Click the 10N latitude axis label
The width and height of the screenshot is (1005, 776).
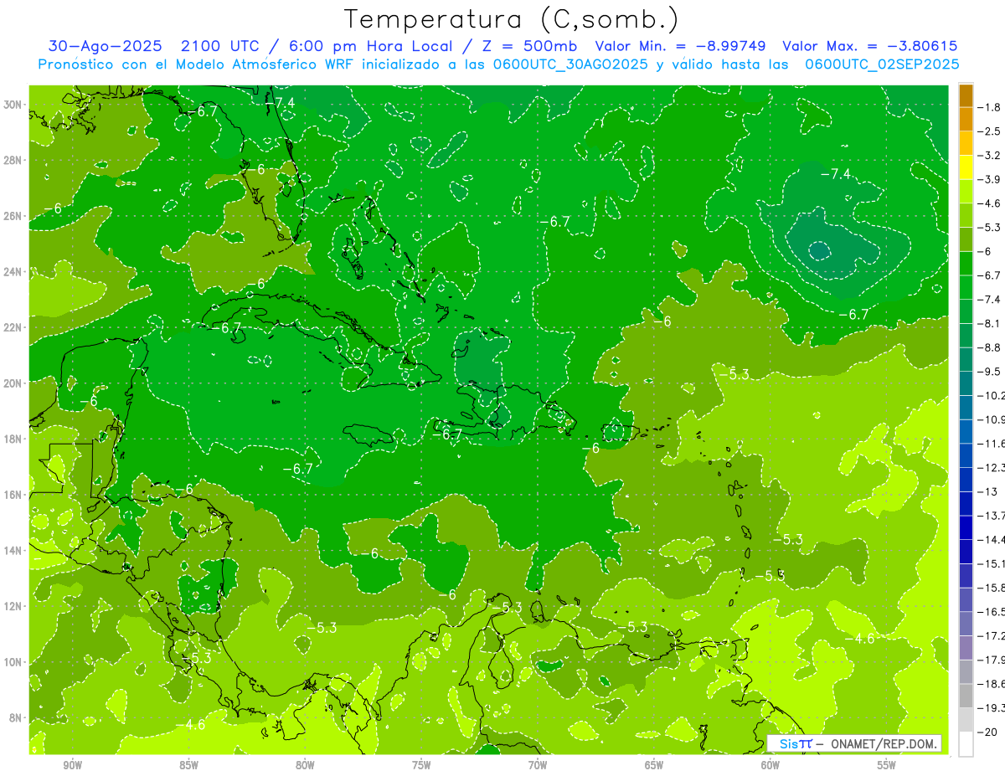[13, 662]
